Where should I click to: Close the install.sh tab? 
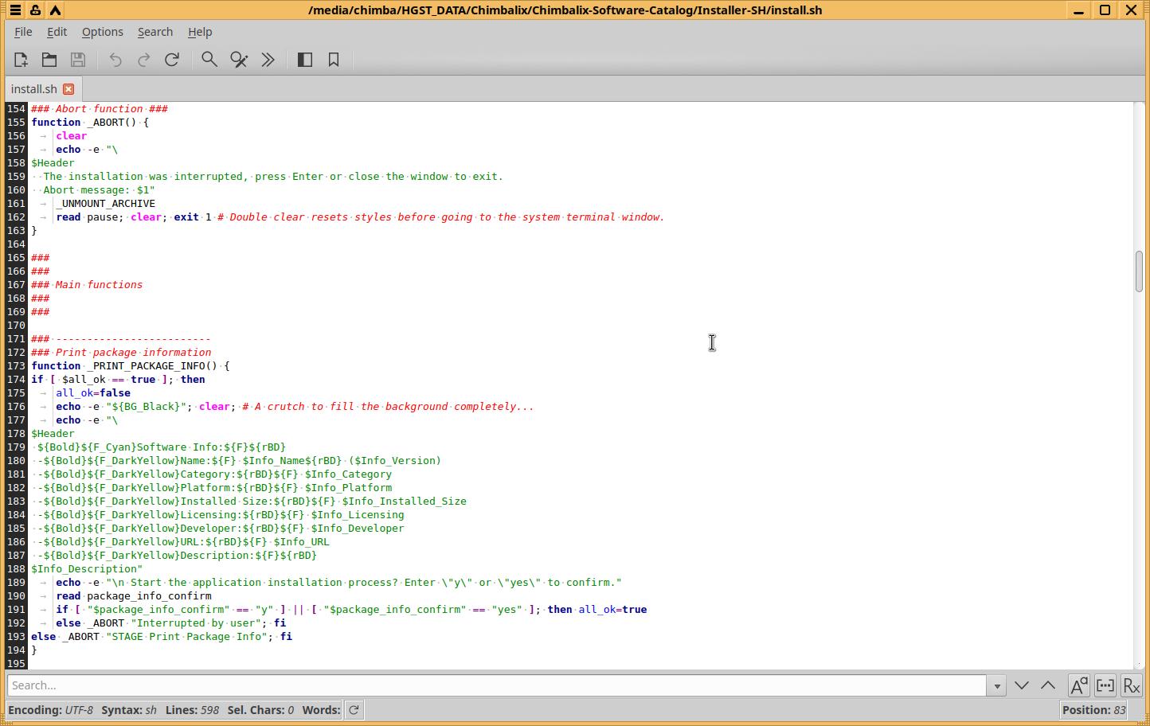tap(68, 89)
